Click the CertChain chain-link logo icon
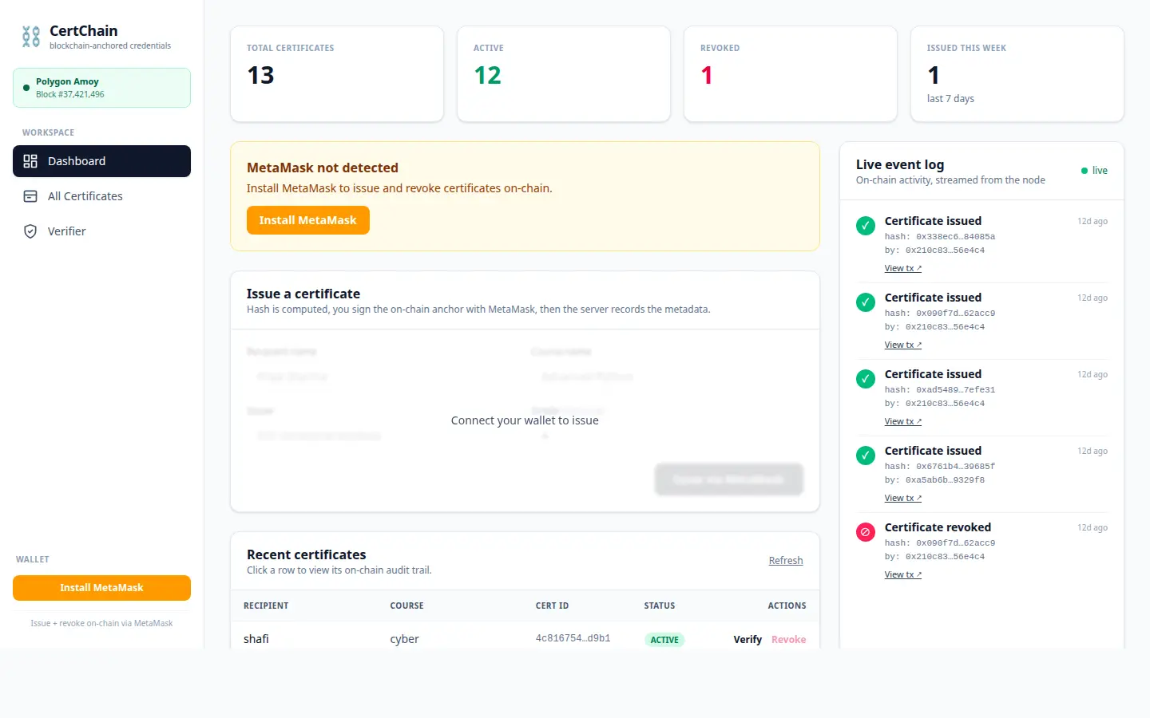The height and width of the screenshot is (718, 1150). pos(31,37)
